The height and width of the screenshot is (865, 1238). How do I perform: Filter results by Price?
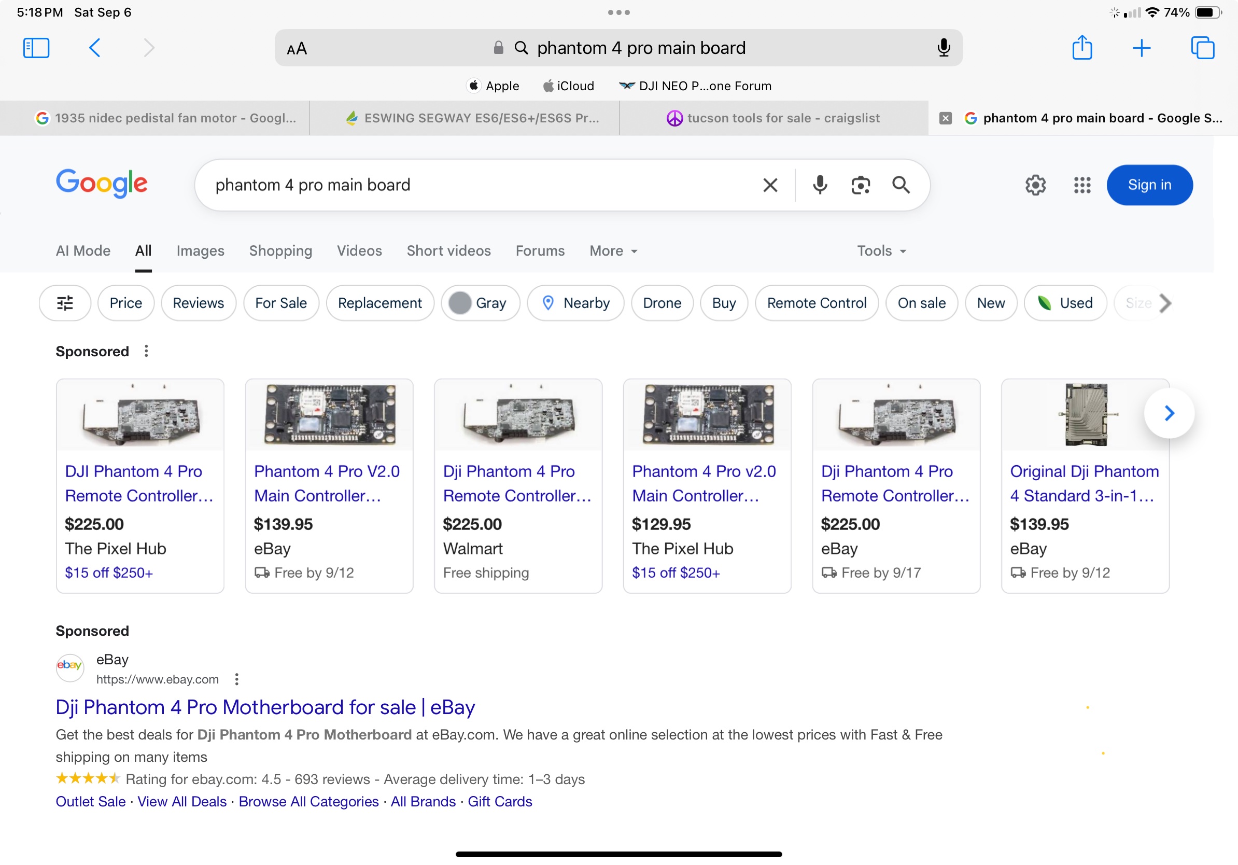[x=125, y=303]
